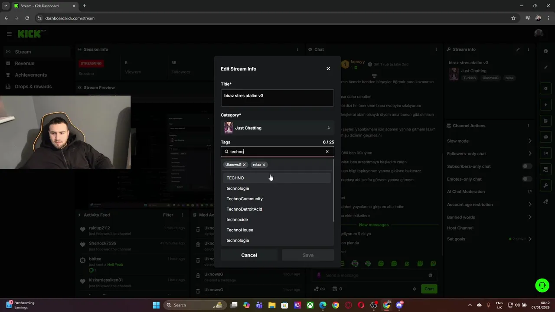Select the Stream - Kick Dashboard tab
This screenshot has width=555, height=312.
(x=44, y=6)
